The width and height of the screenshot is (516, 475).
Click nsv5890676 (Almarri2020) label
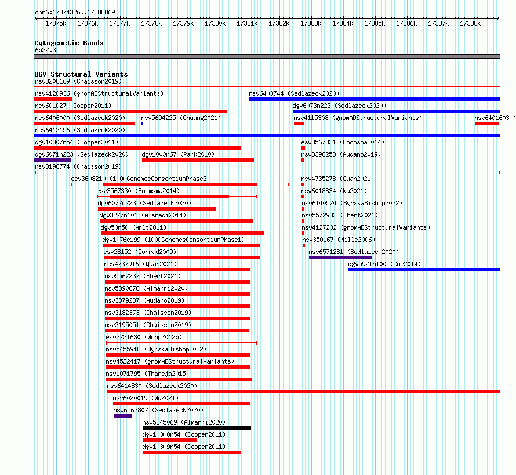tap(146, 288)
